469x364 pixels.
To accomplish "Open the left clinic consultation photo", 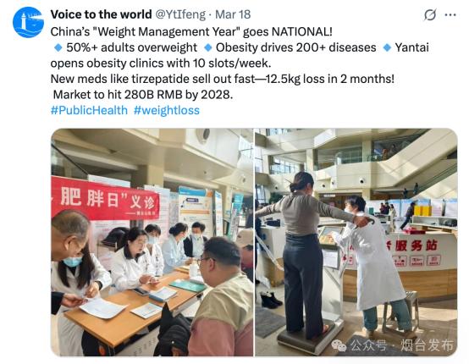I will (x=152, y=242).
